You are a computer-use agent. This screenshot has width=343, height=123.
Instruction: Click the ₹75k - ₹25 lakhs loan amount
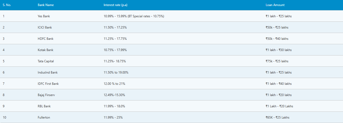(x=277, y=61)
